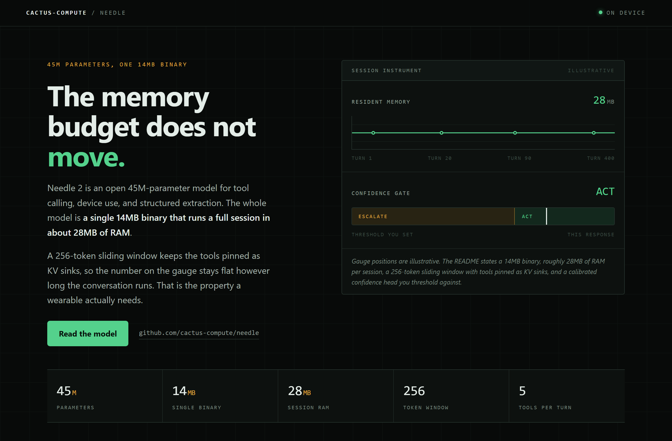Click the CACTUS-COMPUTE brand text

tap(56, 13)
